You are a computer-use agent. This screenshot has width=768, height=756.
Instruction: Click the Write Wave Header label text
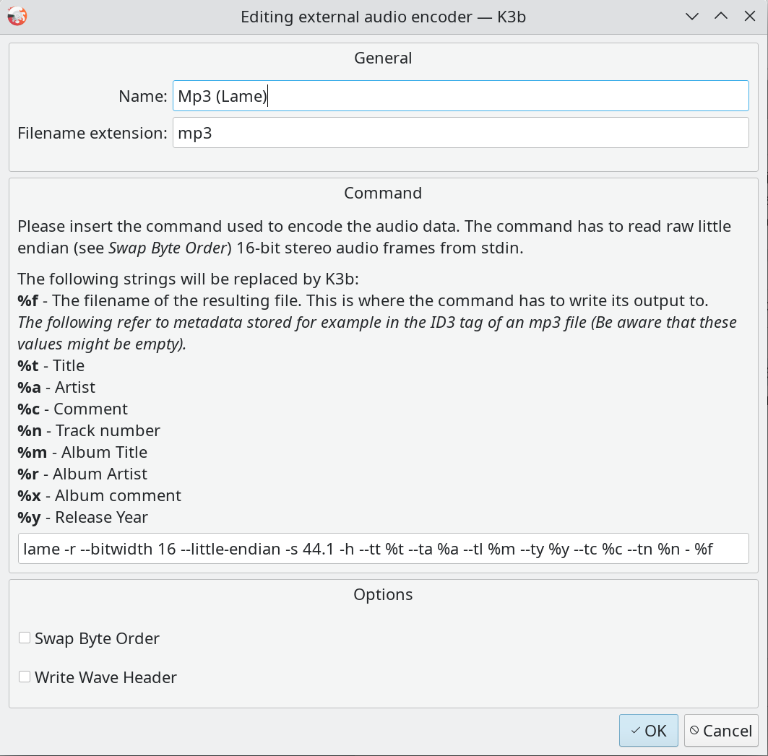105,678
